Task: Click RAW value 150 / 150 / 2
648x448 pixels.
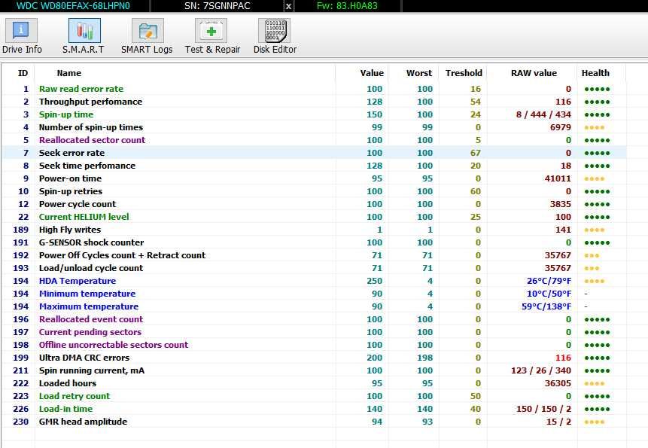Action: pyautogui.click(x=543, y=409)
